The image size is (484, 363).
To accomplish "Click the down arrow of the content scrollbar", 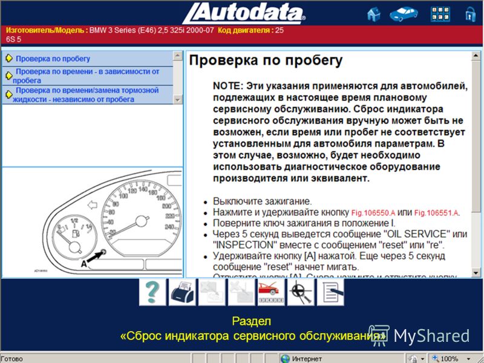I will point(476,273).
